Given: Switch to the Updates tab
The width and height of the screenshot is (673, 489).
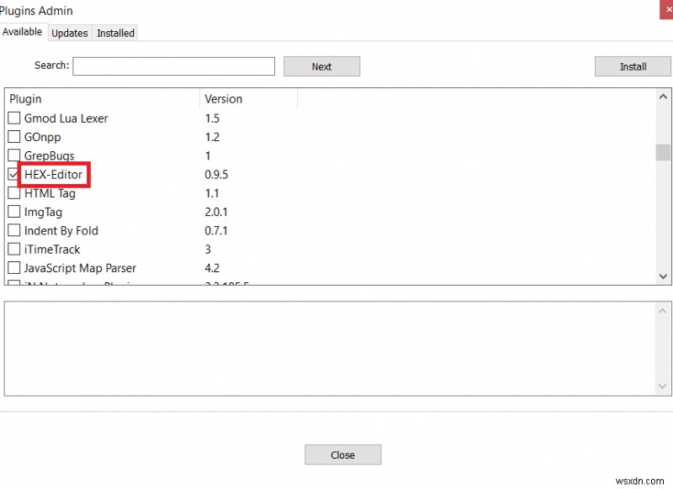Looking at the screenshot, I should [69, 33].
